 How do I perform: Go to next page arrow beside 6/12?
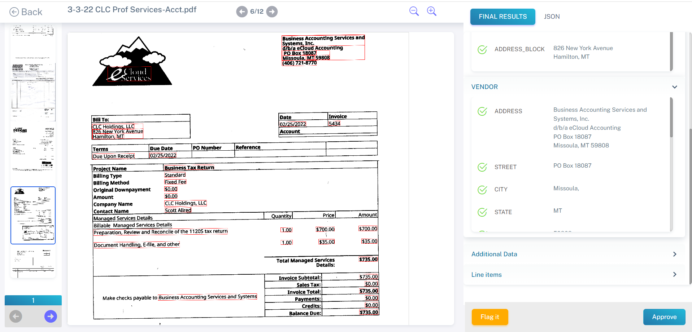[272, 12]
